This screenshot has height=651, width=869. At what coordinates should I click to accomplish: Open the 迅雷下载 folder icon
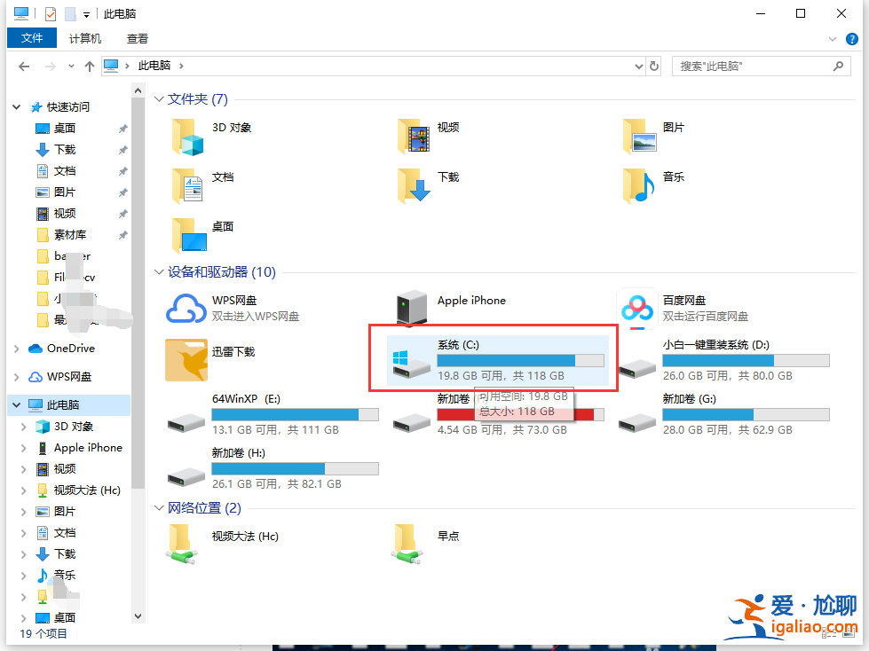tap(186, 359)
